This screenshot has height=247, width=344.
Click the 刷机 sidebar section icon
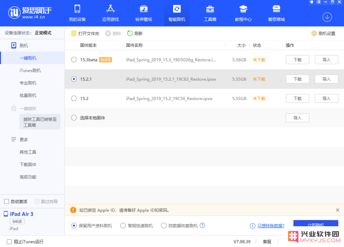click(x=14, y=46)
